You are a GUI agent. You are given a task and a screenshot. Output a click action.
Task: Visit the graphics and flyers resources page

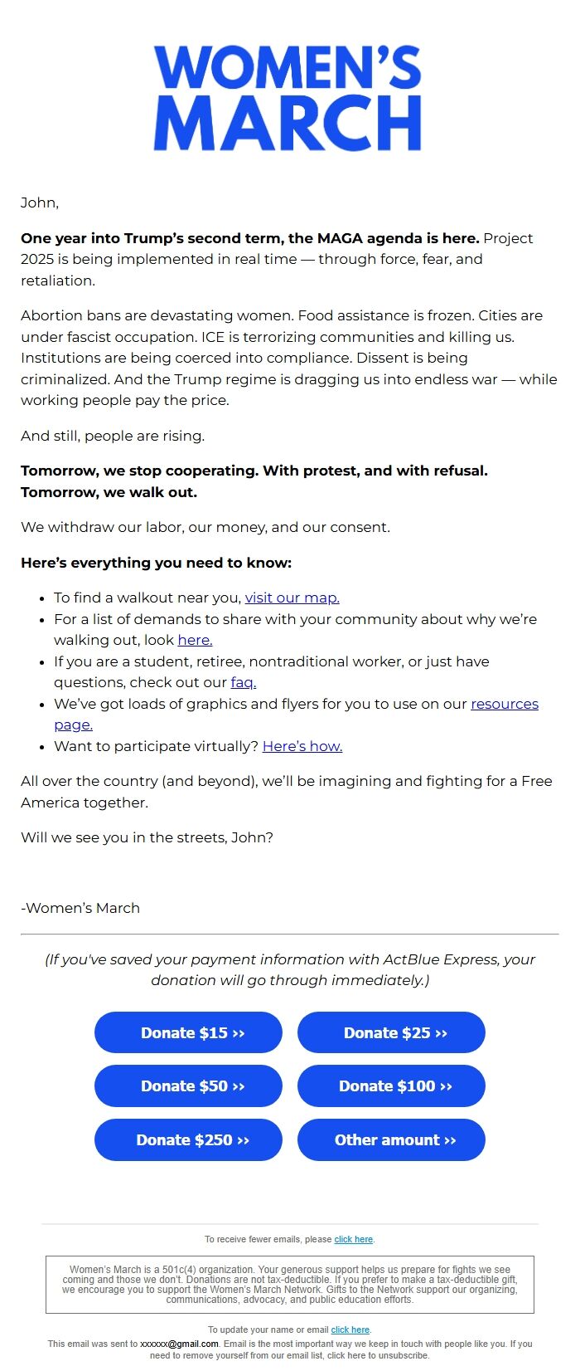coord(504,704)
